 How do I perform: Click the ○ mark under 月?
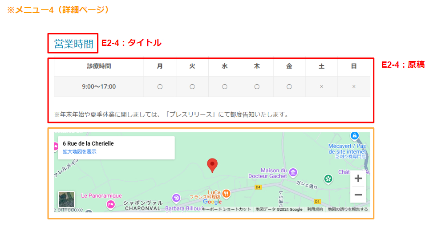pyautogui.click(x=160, y=87)
